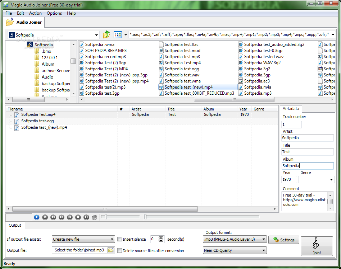This screenshot has width=341, height=269.
Task: Click the browse output folder icon
Action: click(x=111, y=250)
